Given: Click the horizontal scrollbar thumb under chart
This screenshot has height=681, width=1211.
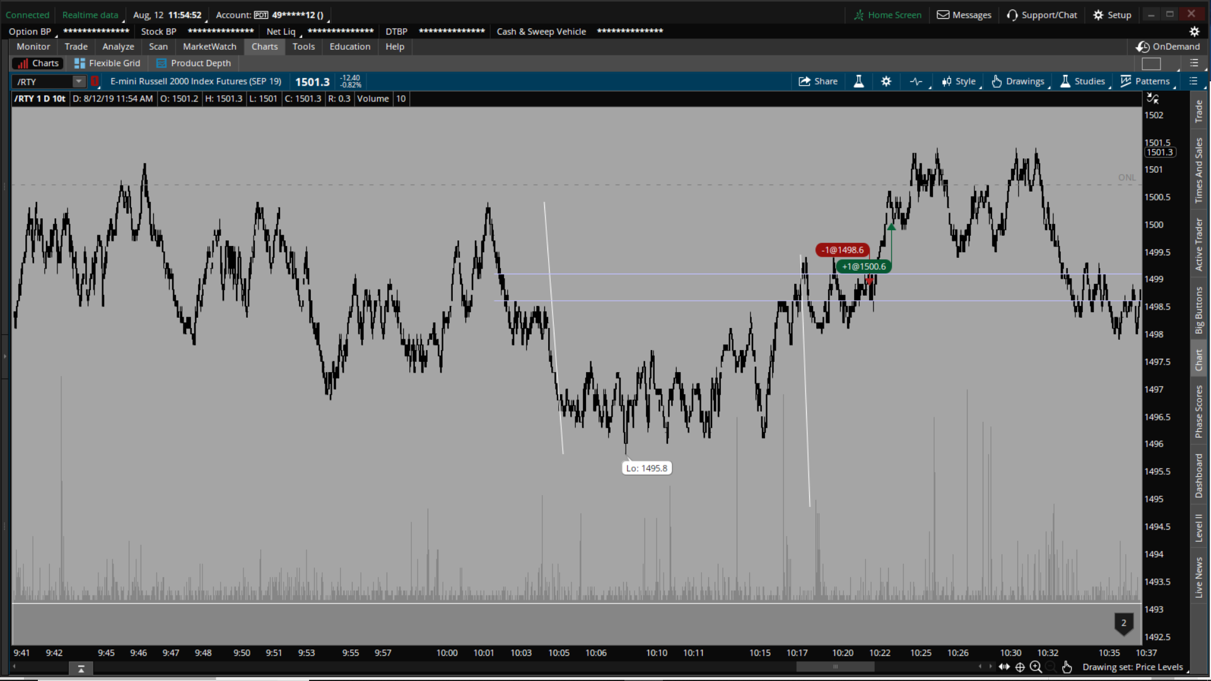Looking at the screenshot, I should 835,667.
